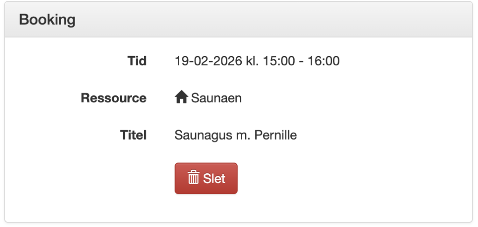This screenshot has height=227, width=478.
Task: Click the trash can icon
Action: coord(193,178)
